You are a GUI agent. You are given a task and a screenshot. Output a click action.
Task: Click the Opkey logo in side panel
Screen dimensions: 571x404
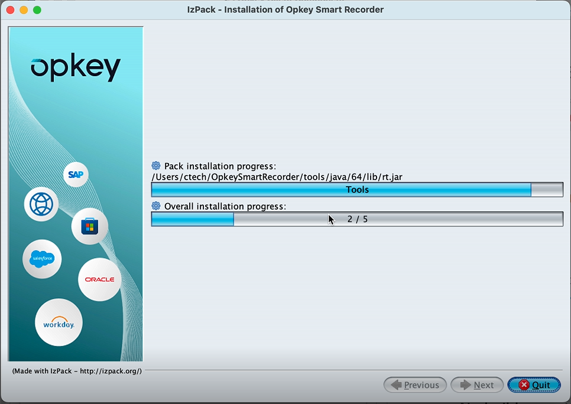pyautogui.click(x=76, y=67)
